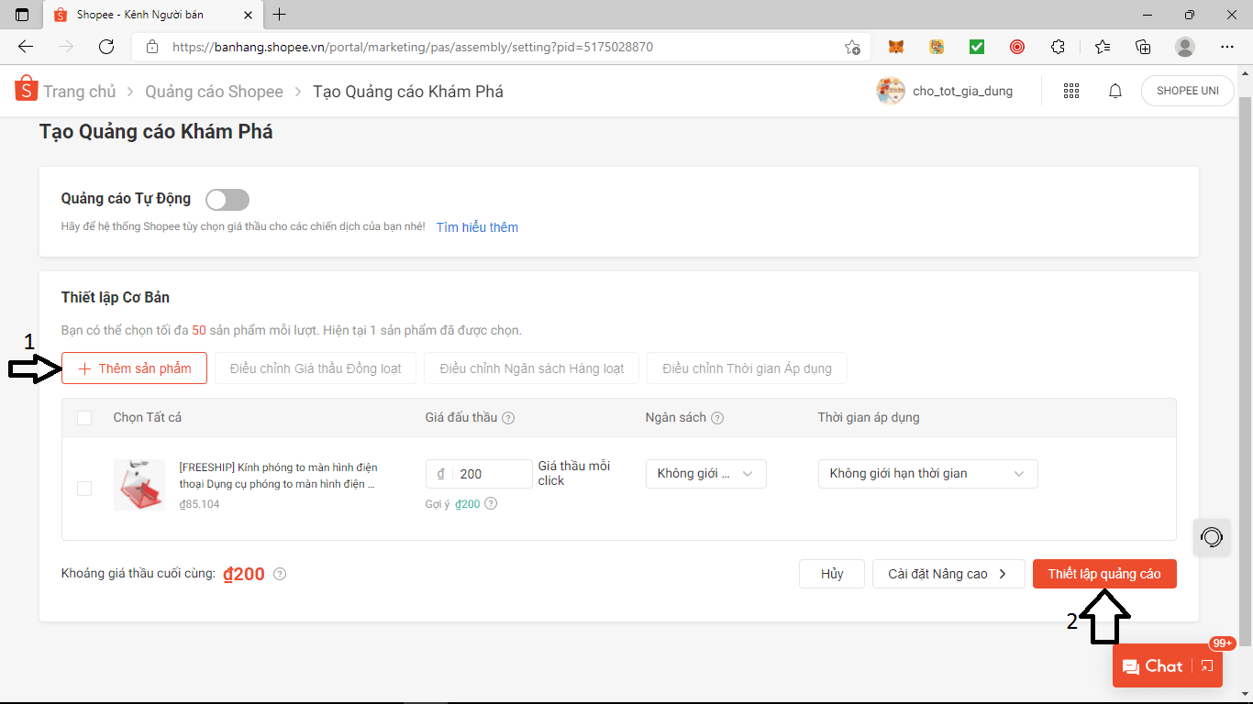The width and height of the screenshot is (1253, 704).
Task: Click the info icon next to suggested bid
Action: pyautogui.click(x=491, y=503)
